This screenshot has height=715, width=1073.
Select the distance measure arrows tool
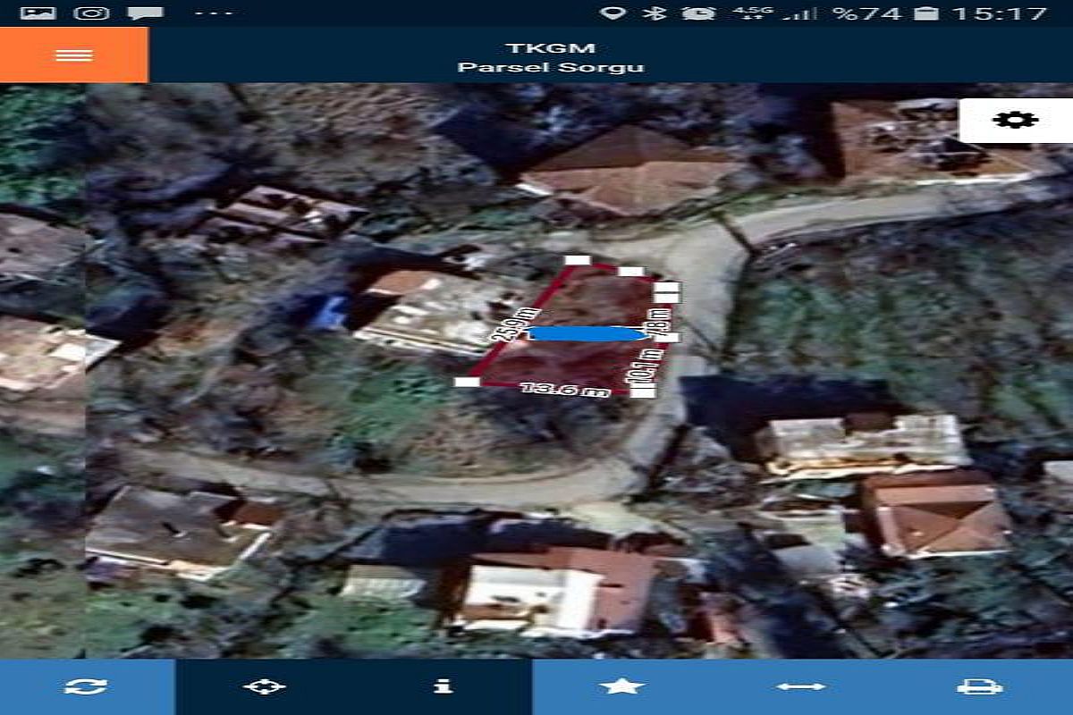[800, 686]
